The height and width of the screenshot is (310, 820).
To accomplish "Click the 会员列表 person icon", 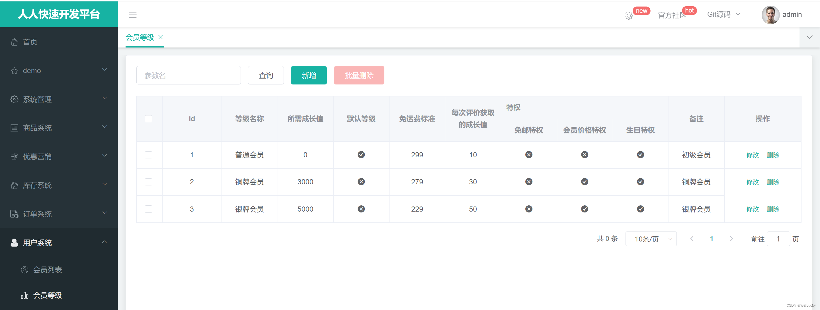I will [x=24, y=270].
